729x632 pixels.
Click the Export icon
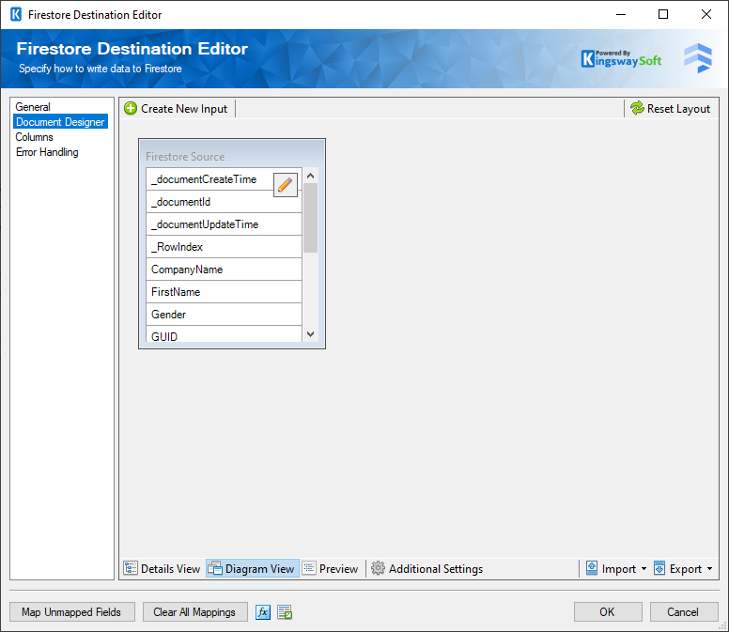click(659, 568)
